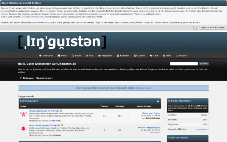
Task: Open Goswin user profile
Action: (157, 133)
